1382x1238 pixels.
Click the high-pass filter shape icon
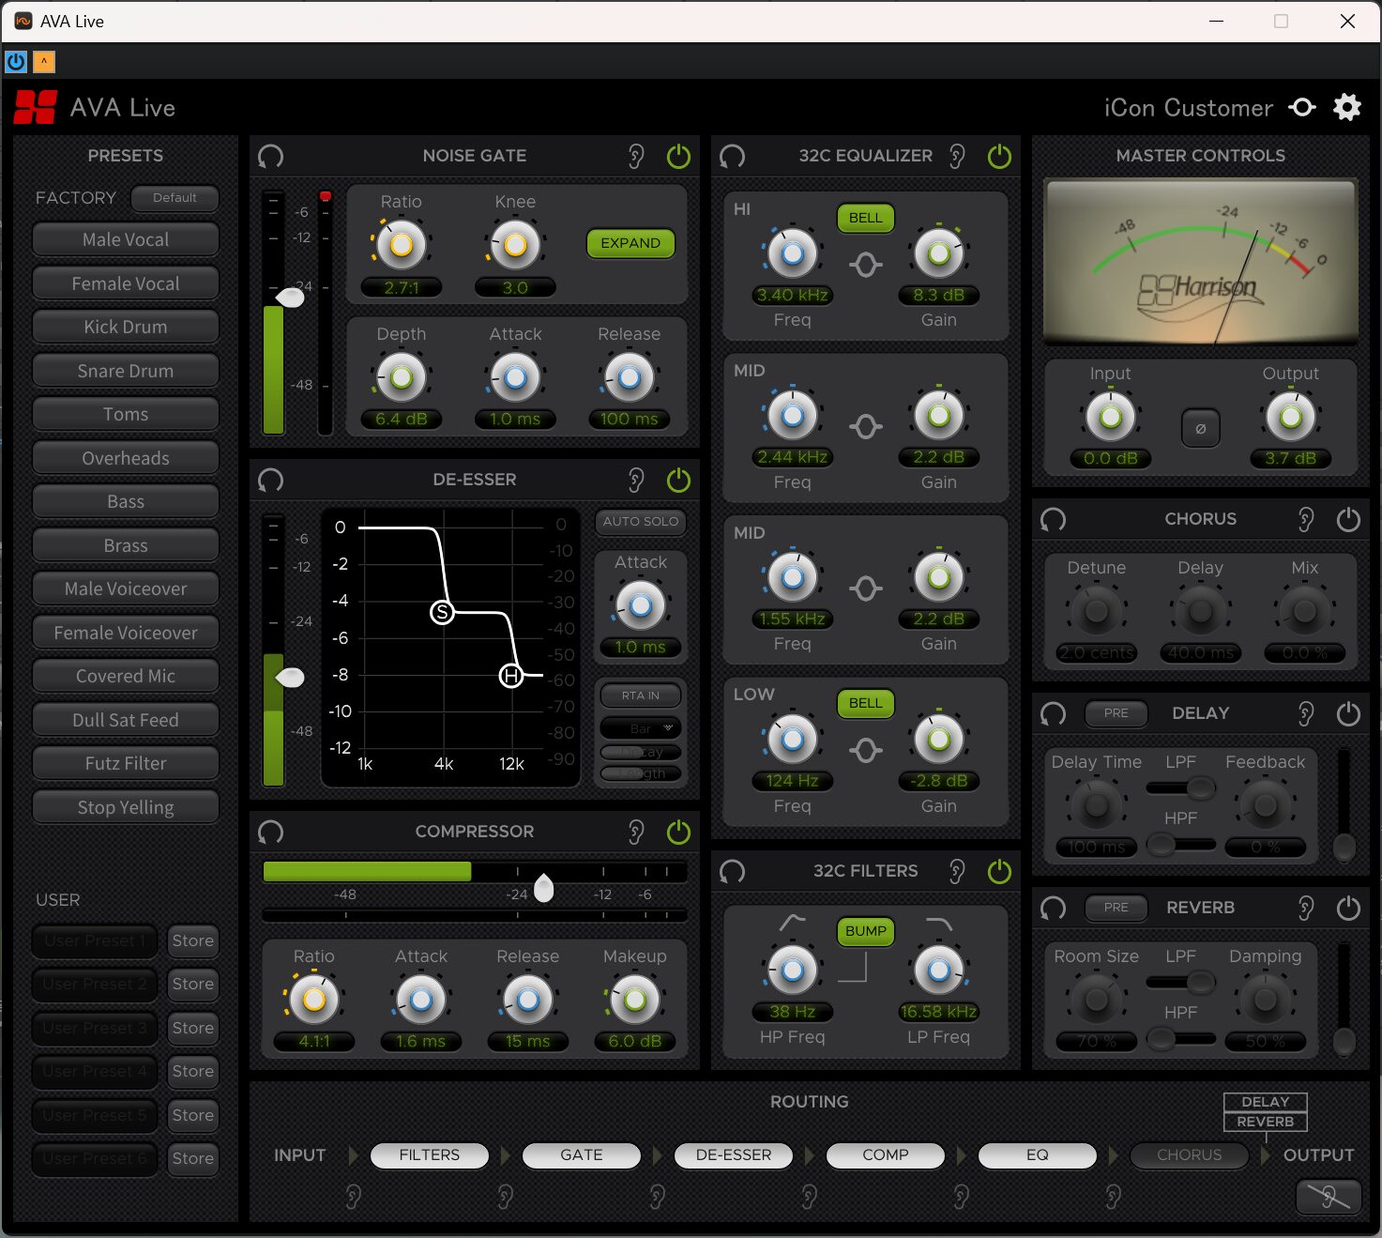(x=793, y=924)
